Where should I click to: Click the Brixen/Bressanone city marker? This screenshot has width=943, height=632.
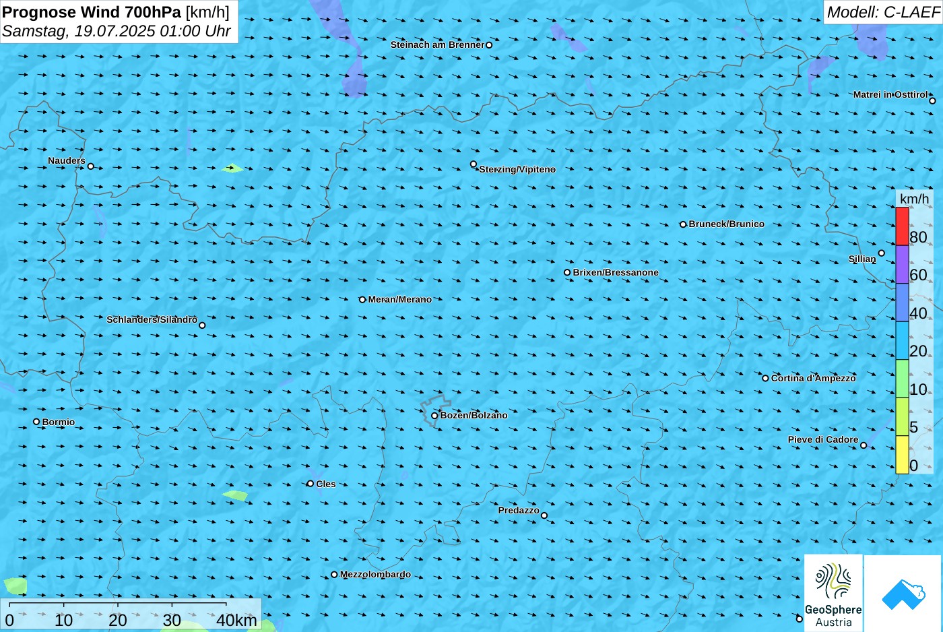(567, 273)
